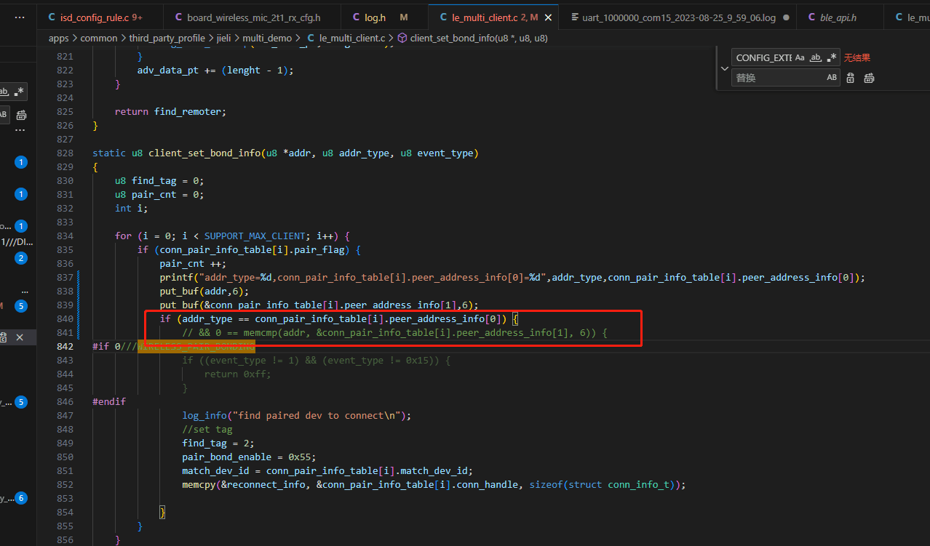Click the '#endif' directive in the editor
This screenshot has width=930, height=546.
click(x=109, y=402)
